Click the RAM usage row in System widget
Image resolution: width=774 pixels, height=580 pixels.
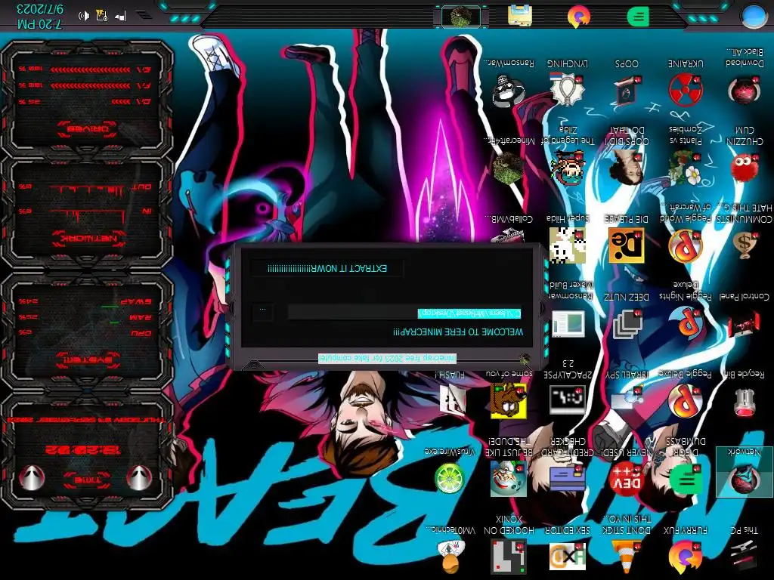[x=85, y=316]
